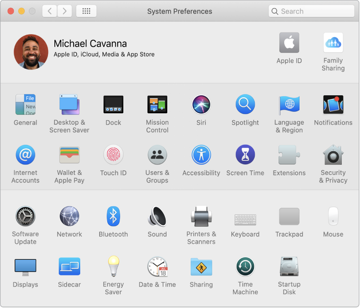This screenshot has width=360, height=308.
Task: Open the Apple ID pane
Action: tap(289, 43)
